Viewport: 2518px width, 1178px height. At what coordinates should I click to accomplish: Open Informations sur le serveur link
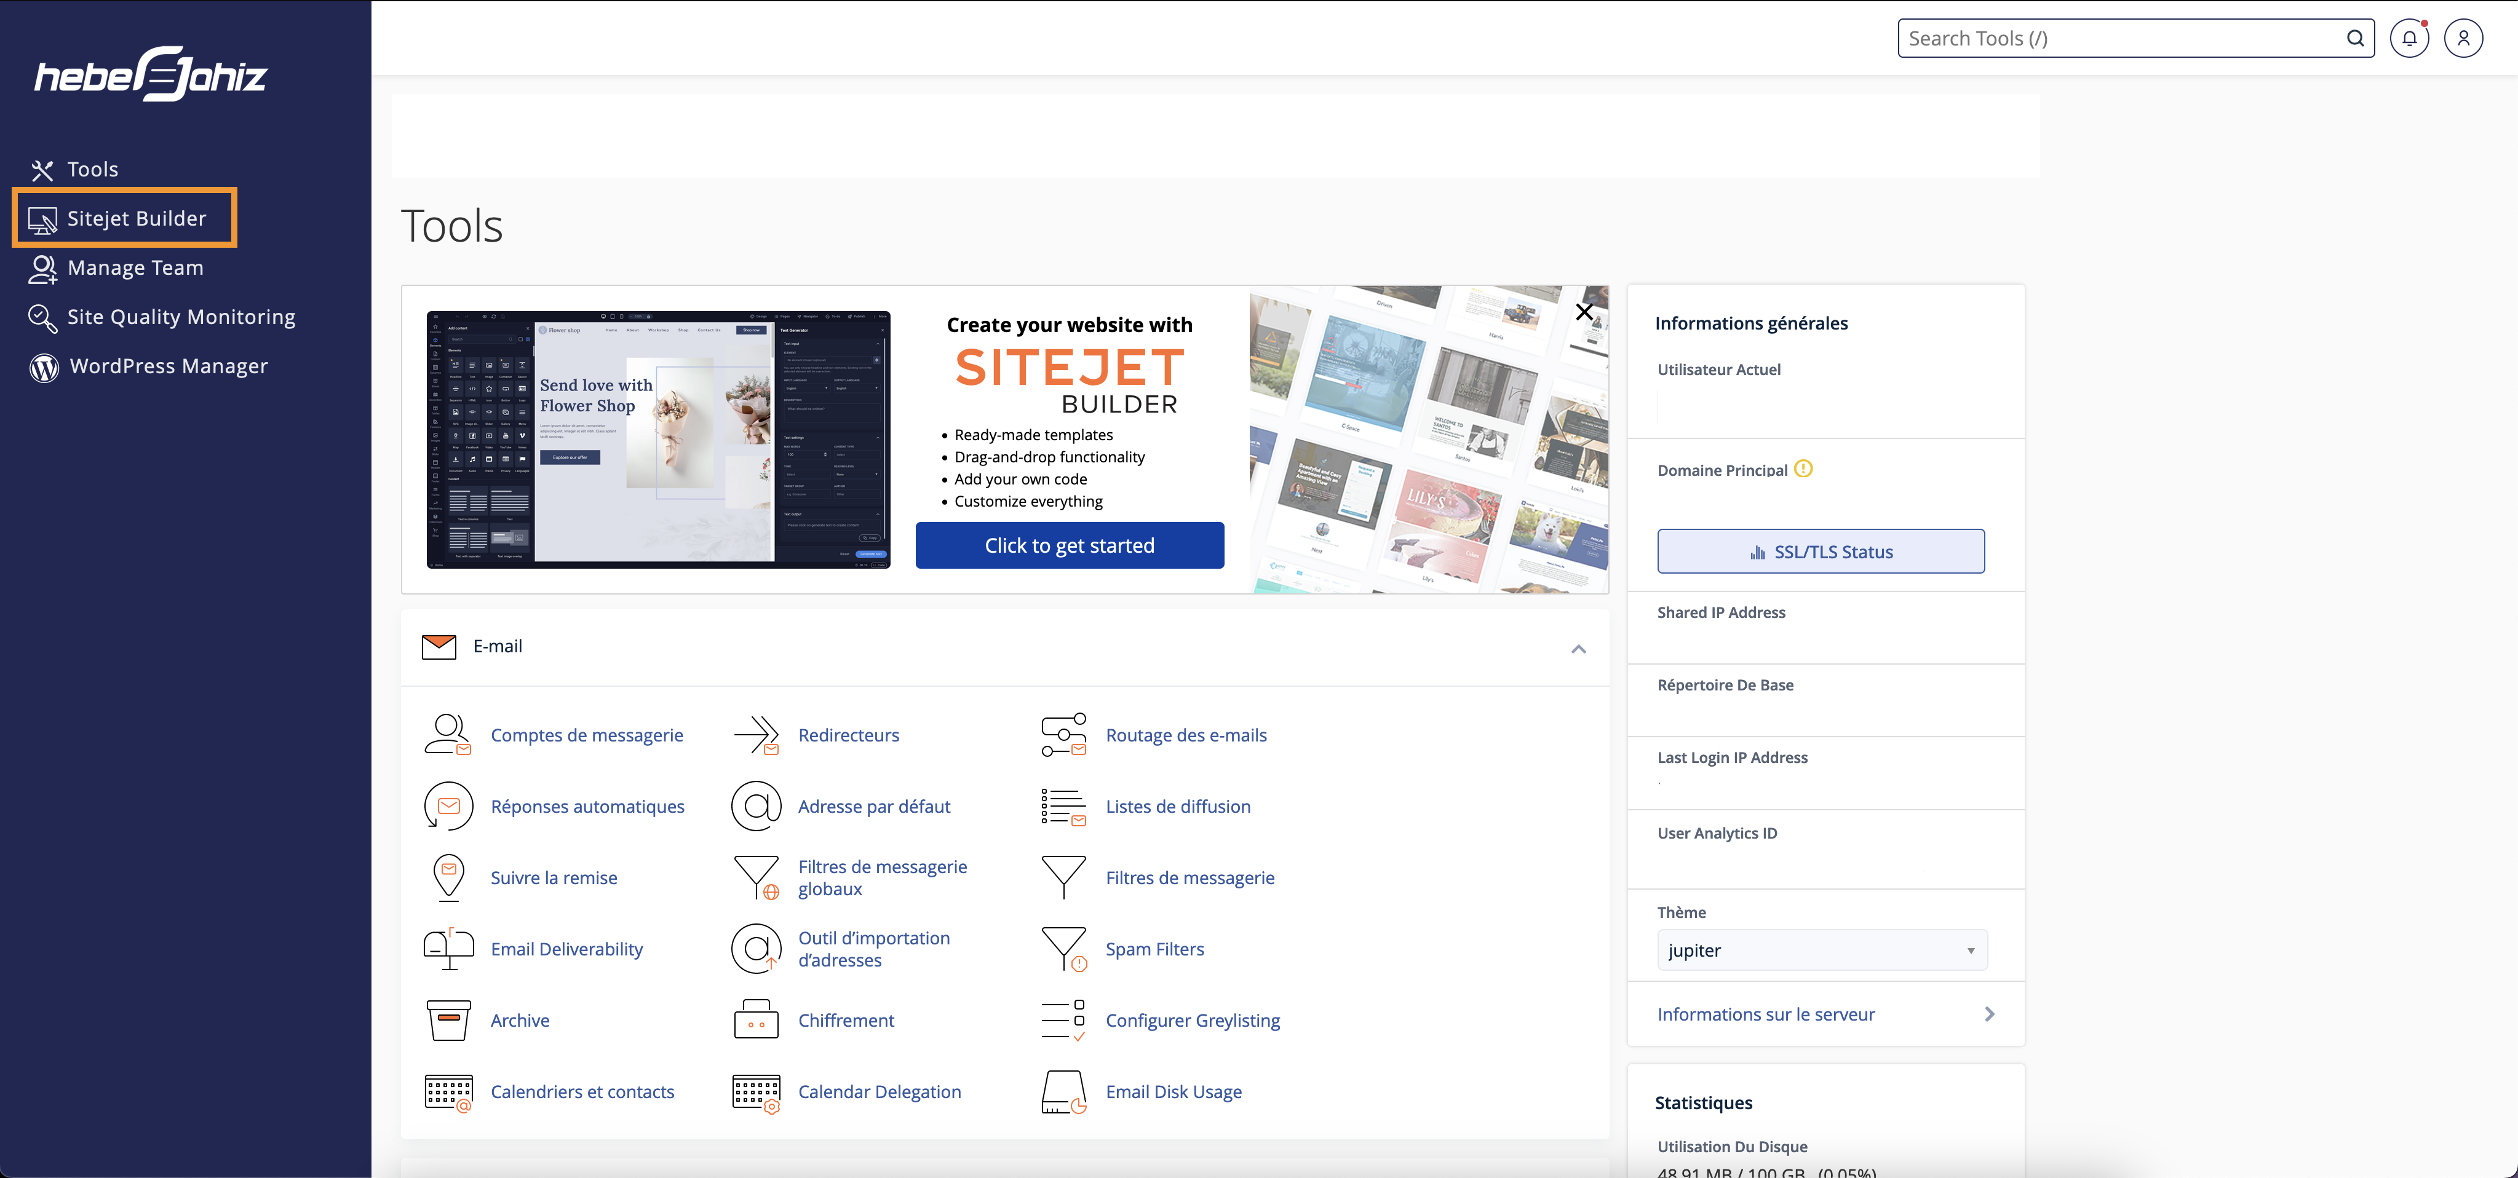click(x=1765, y=1014)
